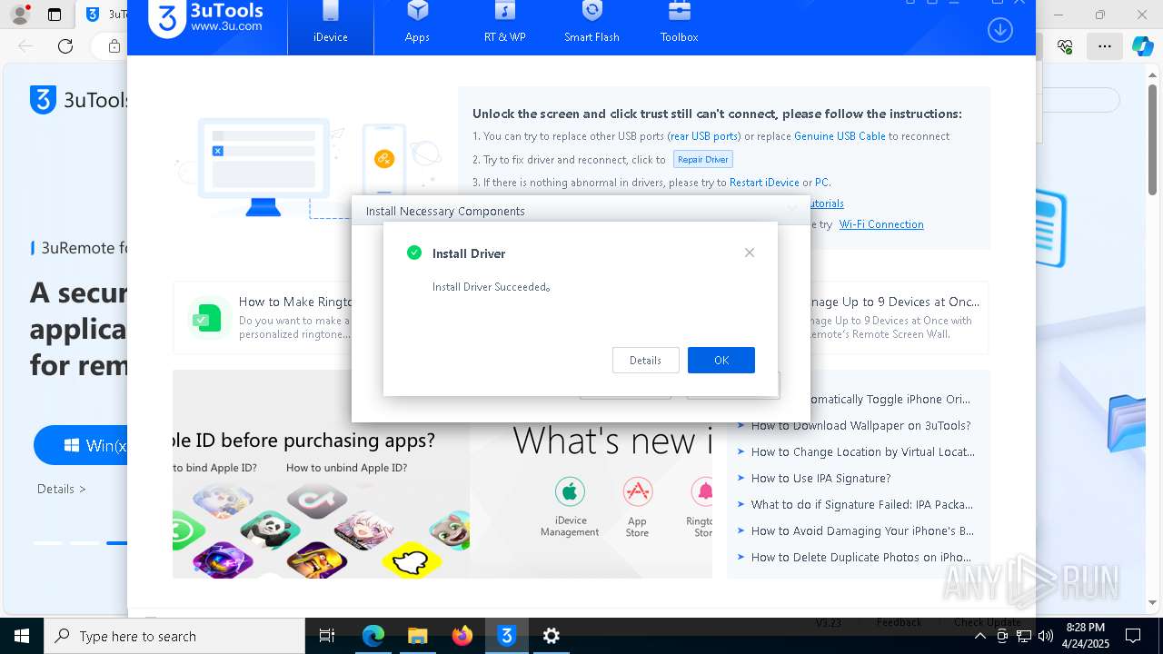This screenshot has height=654, width=1163.
Task: Open the network icon in system tray
Action: pyautogui.click(x=1023, y=636)
